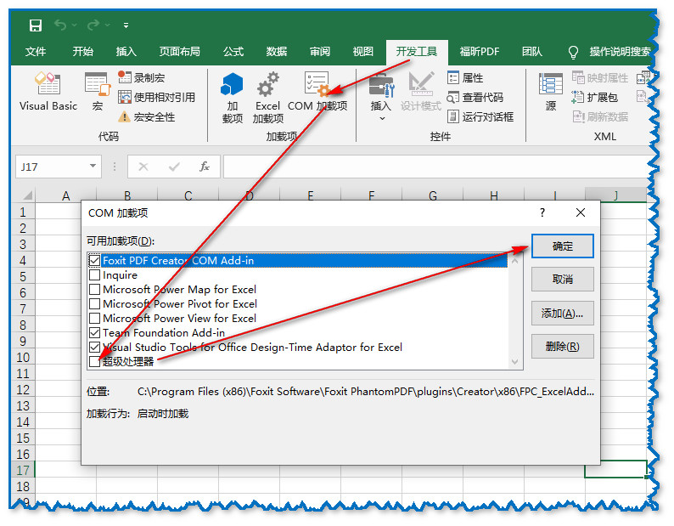Open the XML Source (源) pane
Screen dimensions: 674x526
pos(551,92)
